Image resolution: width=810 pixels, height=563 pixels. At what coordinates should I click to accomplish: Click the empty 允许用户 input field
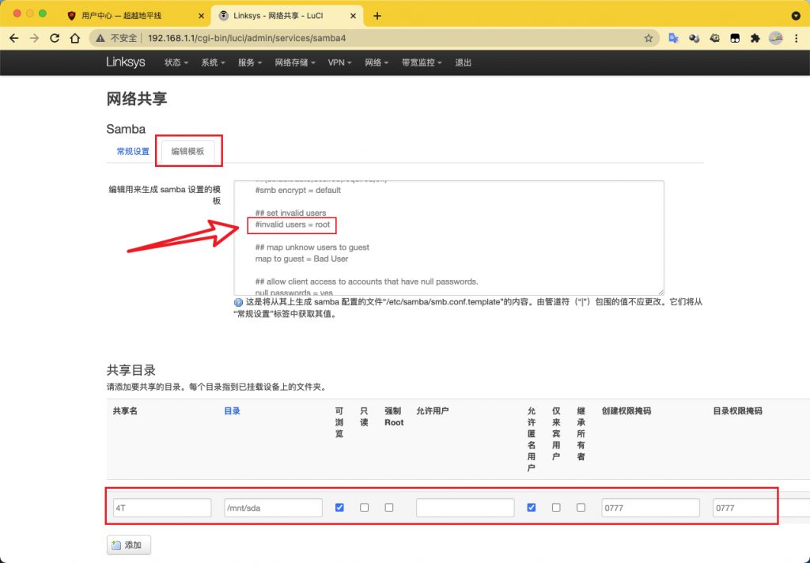465,508
